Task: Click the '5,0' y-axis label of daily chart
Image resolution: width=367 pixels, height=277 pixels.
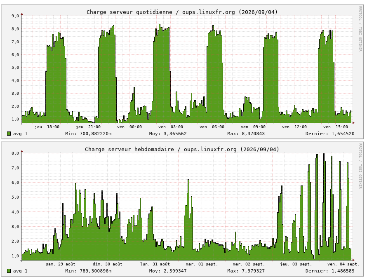Action: (15, 68)
